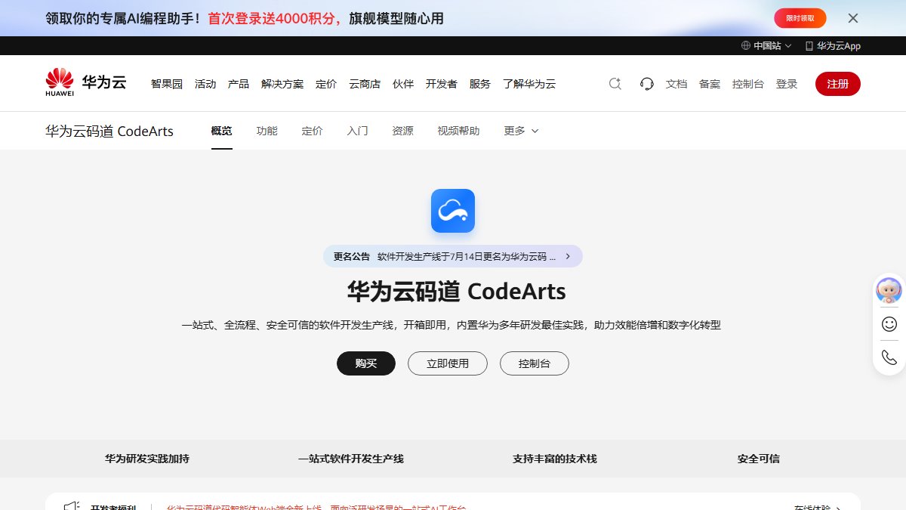
Task: Select the 视频帮助 tab
Action: tap(459, 131)
